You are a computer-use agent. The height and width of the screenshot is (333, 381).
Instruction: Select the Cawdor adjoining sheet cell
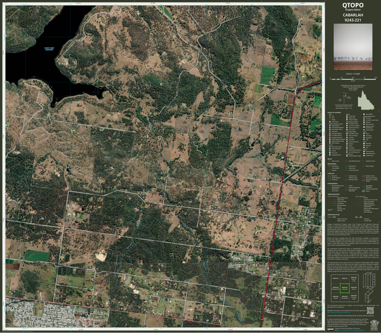click(x=335, y=297)
